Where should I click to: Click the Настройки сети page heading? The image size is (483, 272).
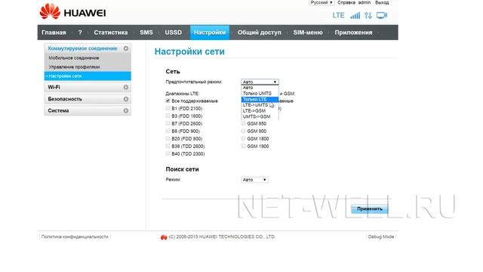[x=189, y=51]
